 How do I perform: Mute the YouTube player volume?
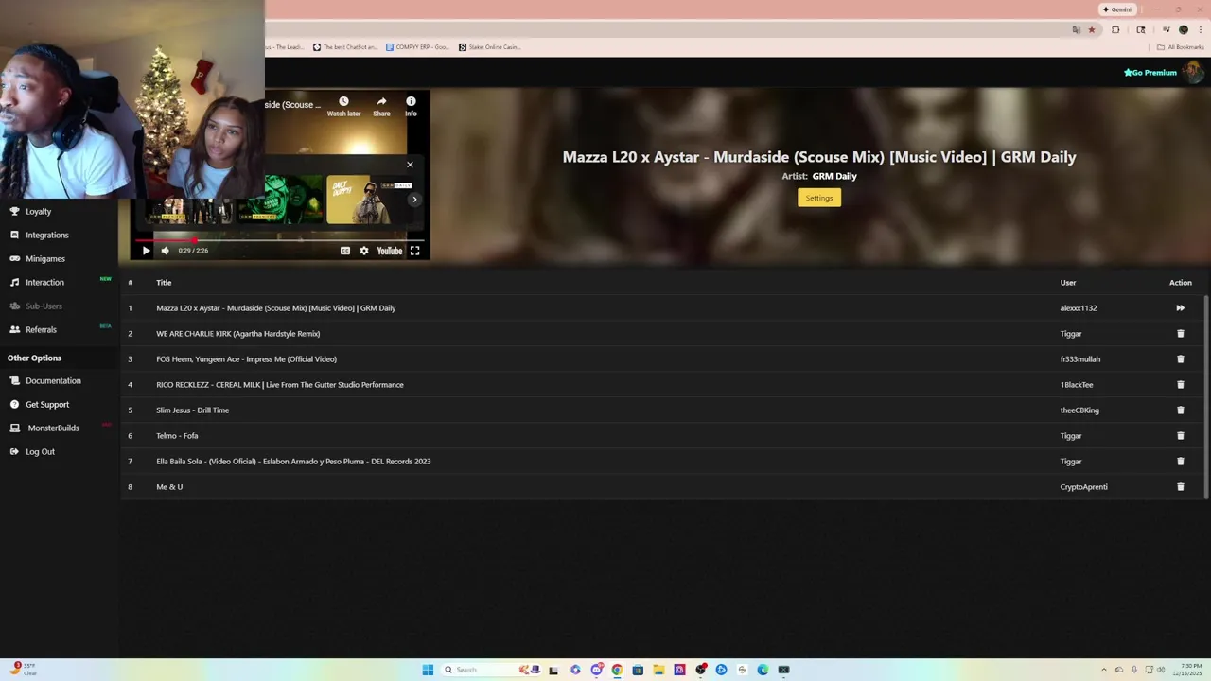165,251
